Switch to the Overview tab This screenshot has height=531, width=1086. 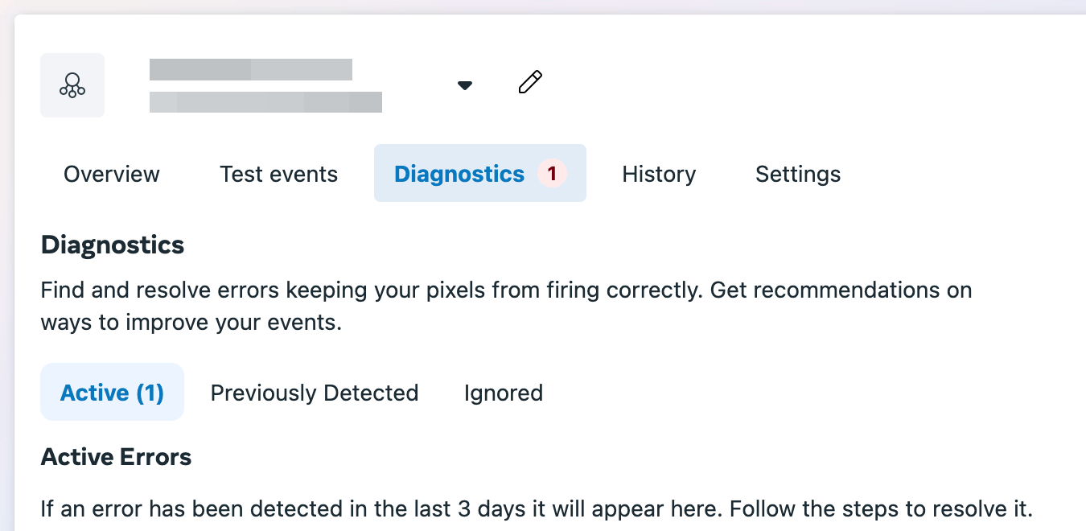pos(111,173)
